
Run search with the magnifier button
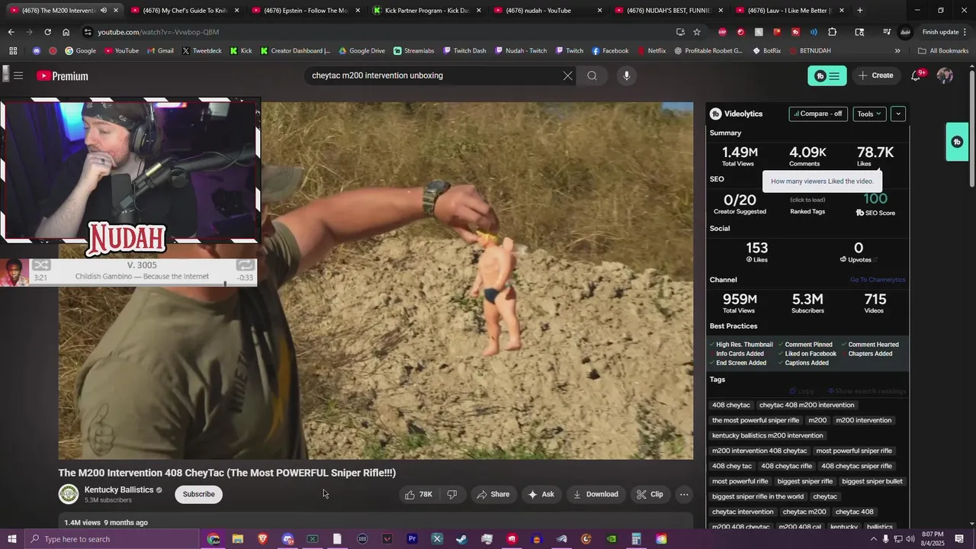click(x=592, y=75)
